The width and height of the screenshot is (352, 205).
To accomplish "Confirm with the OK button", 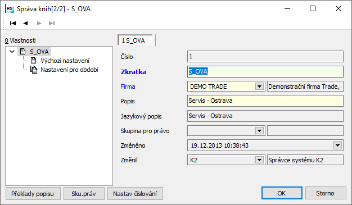I will coord(282,193).
